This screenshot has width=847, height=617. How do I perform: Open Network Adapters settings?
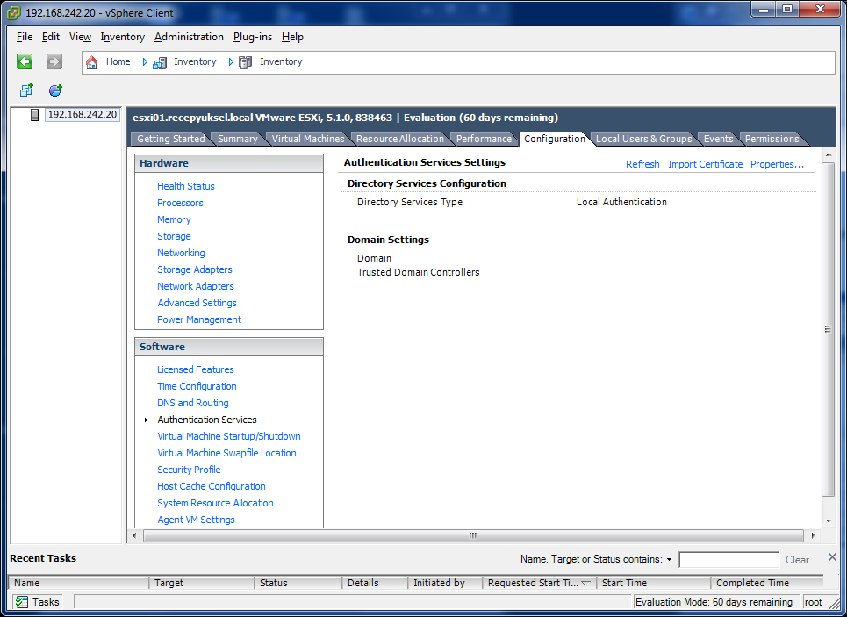tap(196, 286)
